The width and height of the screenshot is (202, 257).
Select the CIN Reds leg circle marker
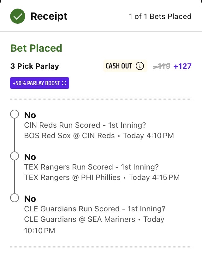[15, 114]
